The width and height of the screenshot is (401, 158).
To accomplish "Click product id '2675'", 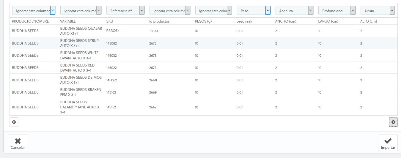I will pyautogui.click(x=153, y=56).
